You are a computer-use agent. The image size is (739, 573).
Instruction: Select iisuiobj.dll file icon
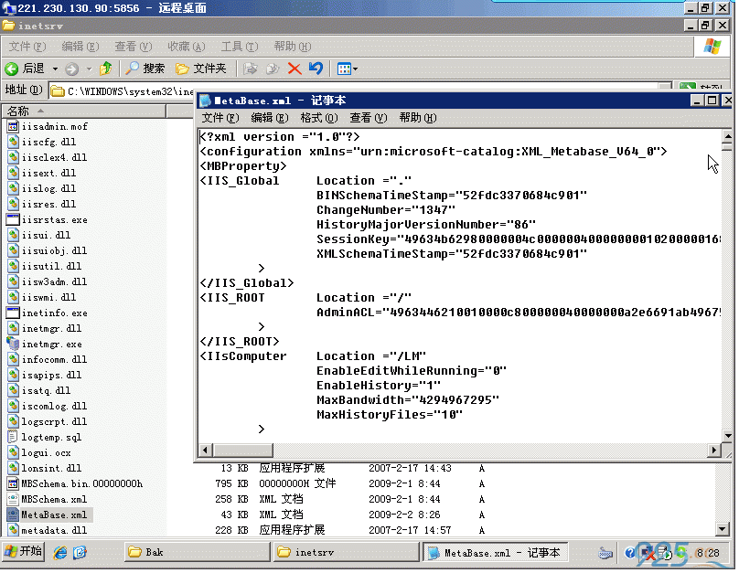coord(13,251)
